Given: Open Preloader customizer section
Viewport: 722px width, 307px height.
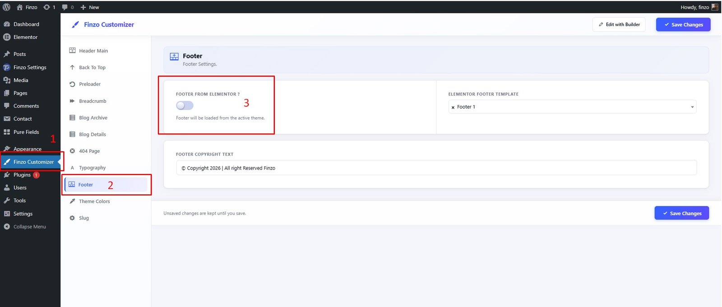Looking at the screenshot, I should [x=106, y=84].
